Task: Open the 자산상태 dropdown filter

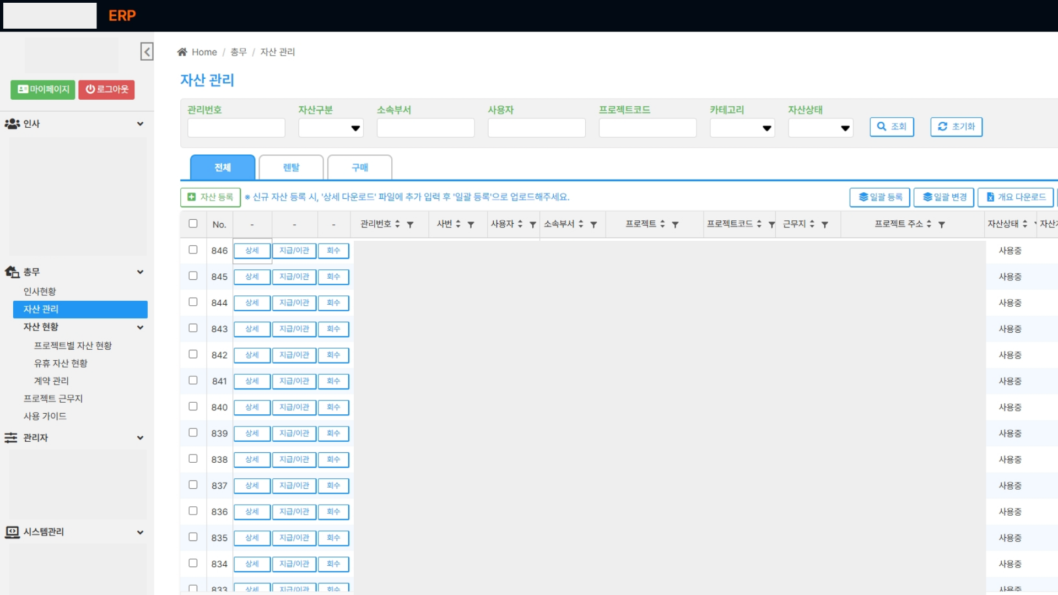Action: coord(821,128)
